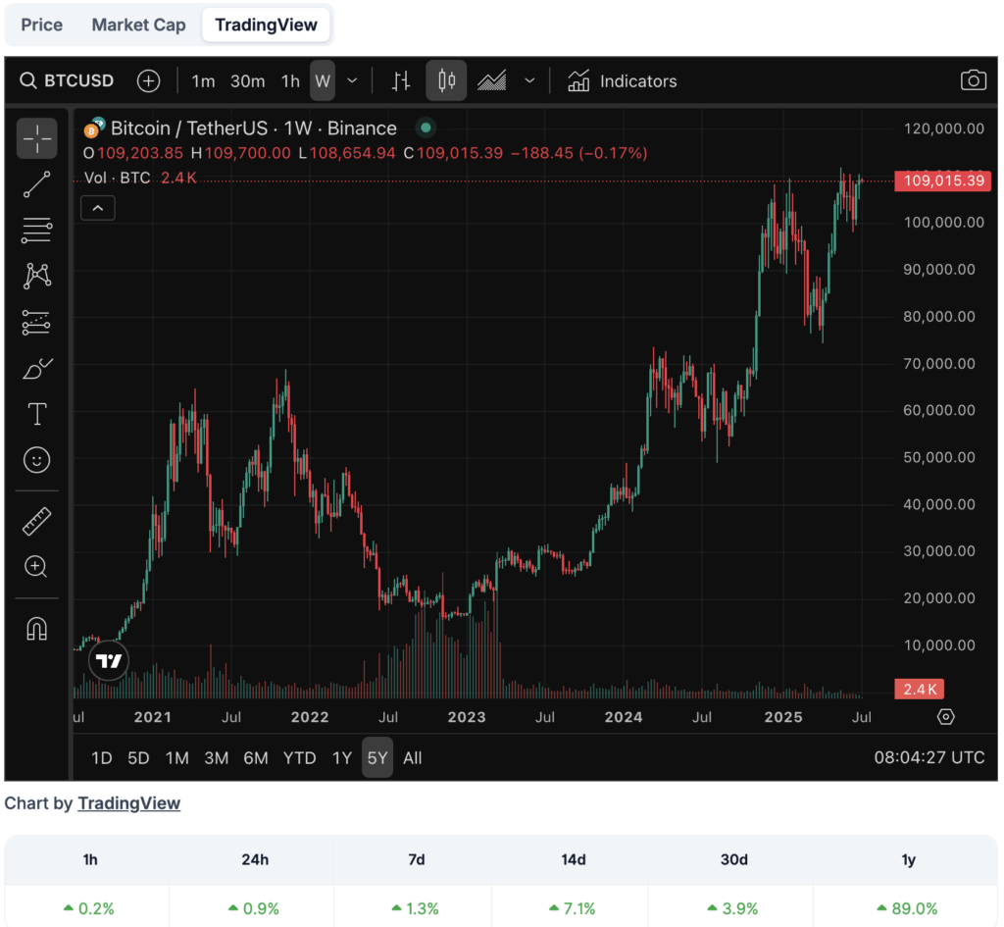Switch to bars chart style
Screen dimensions: 1004x927
[x=401, y=80]
